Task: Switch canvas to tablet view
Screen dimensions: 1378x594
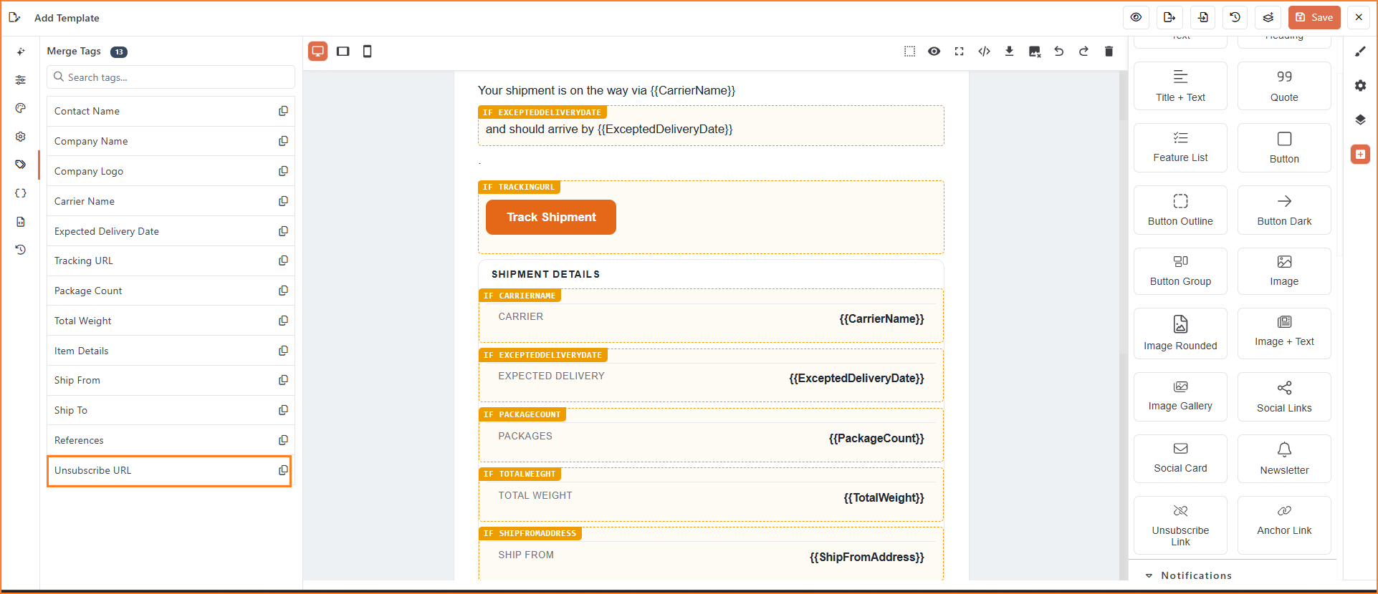Action: click(x=343, y=52)
